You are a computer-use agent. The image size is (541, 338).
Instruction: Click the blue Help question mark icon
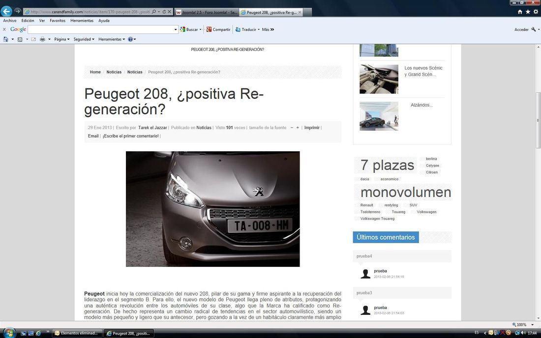(x=130, y=39)
